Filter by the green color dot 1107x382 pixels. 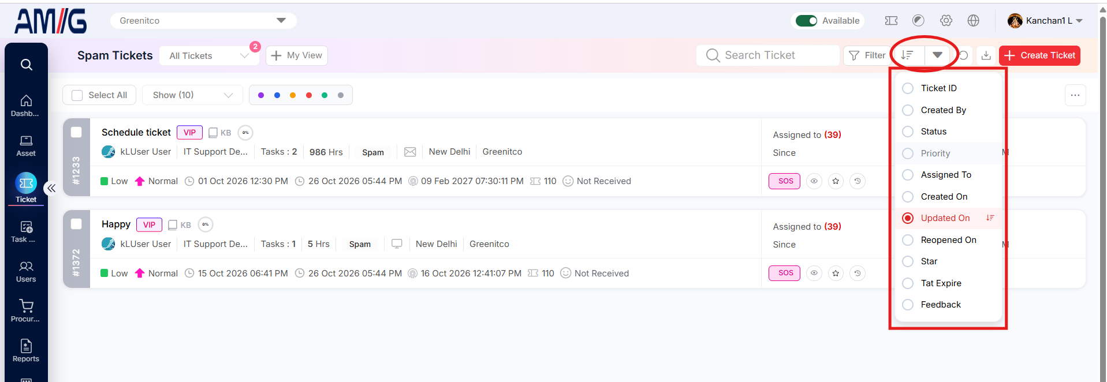coord(325,95)
